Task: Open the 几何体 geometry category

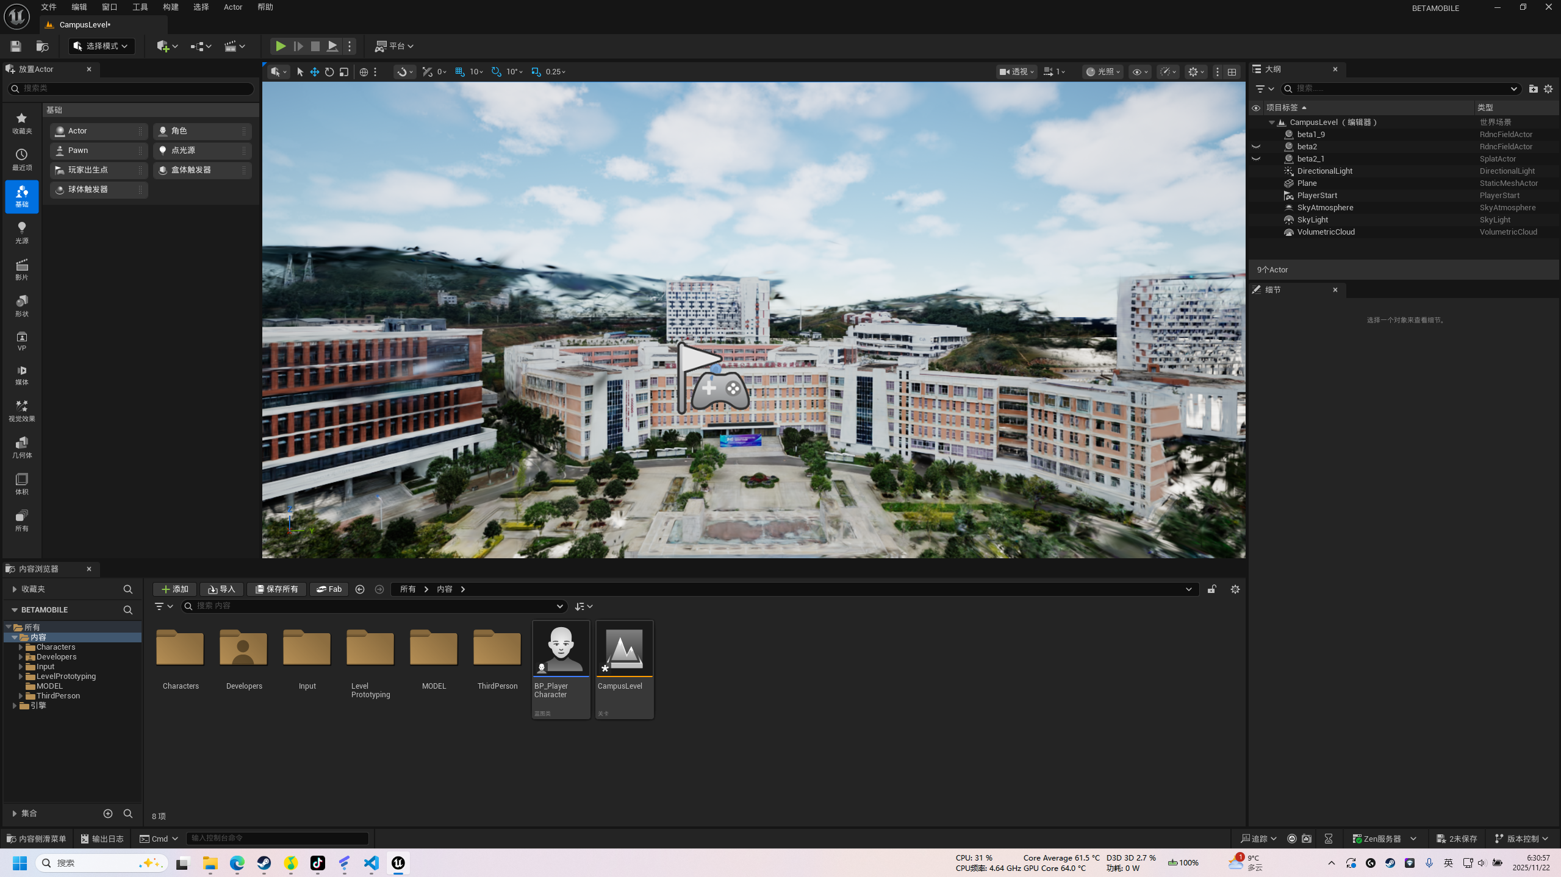Action: [21, 447]
